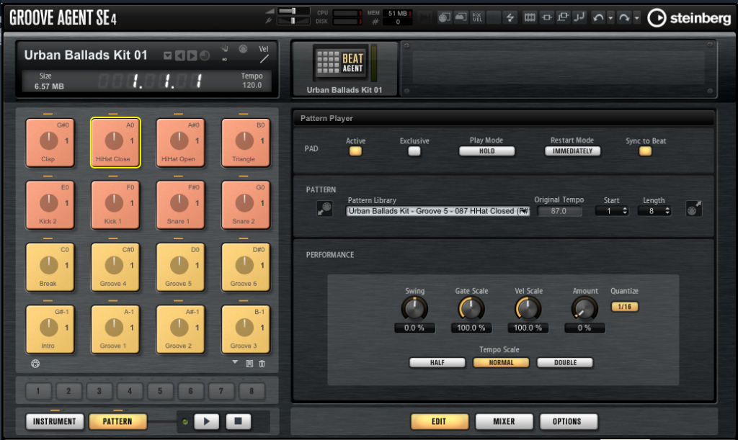
Task: Click the cloud-shaped toolbar icon
Action: [x=461, y=17]
